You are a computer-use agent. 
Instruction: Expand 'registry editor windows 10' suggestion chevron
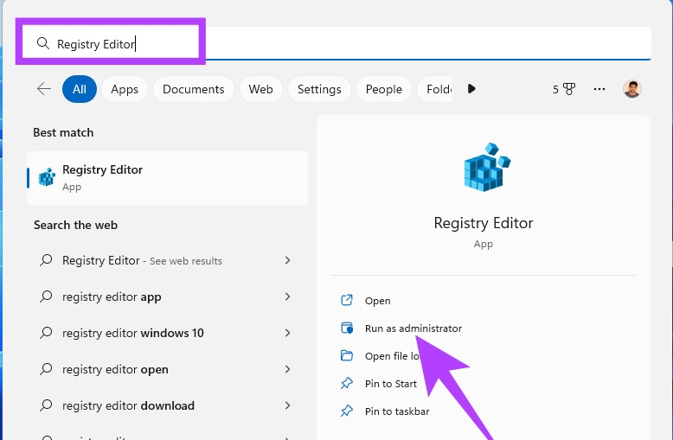point(287,333)
